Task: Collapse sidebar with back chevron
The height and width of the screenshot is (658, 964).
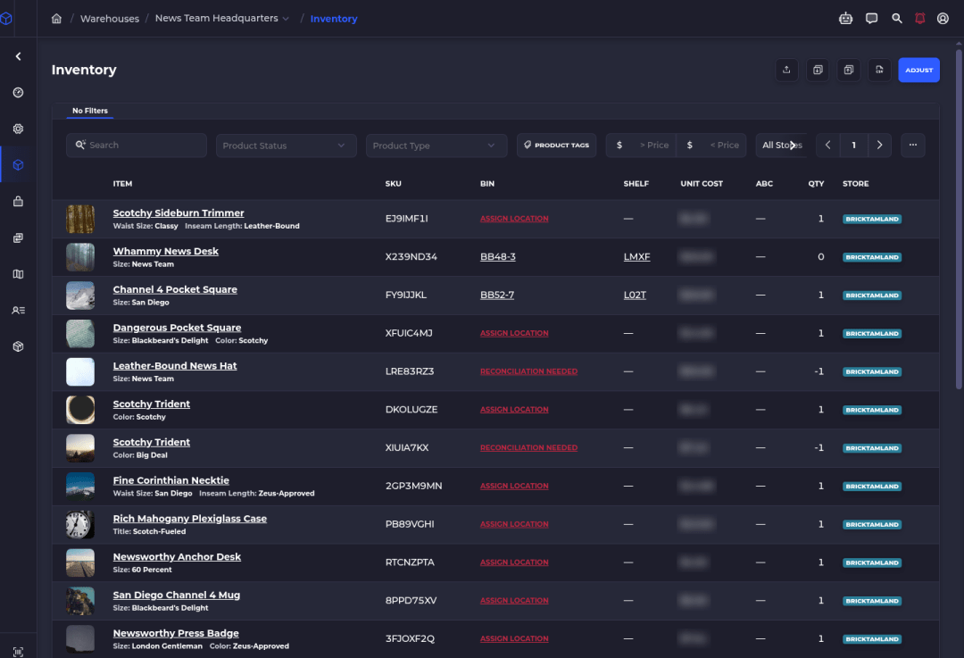Action: click(19, 56)
